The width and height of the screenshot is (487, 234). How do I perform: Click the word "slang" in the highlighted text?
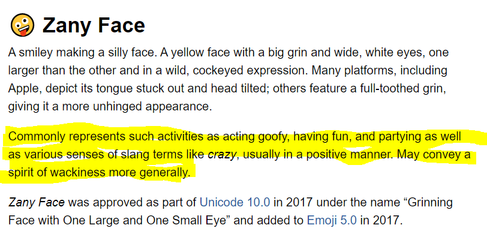coord(135,155)
